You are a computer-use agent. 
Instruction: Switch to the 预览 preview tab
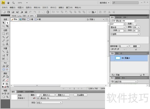click(22, 19)
